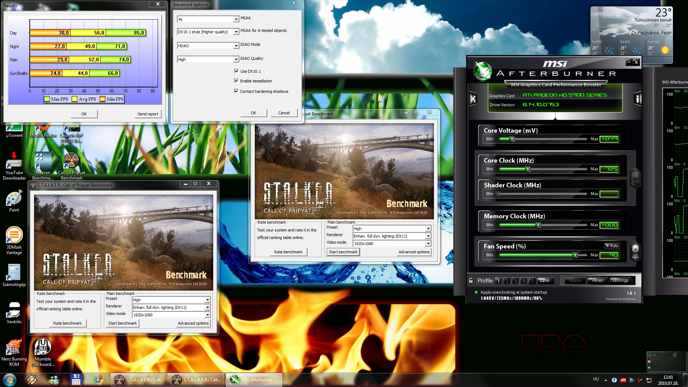Click the Kombustor K icon in Afterburner
This screenshot has height=387, width=688.
click(x=473, y=99)
